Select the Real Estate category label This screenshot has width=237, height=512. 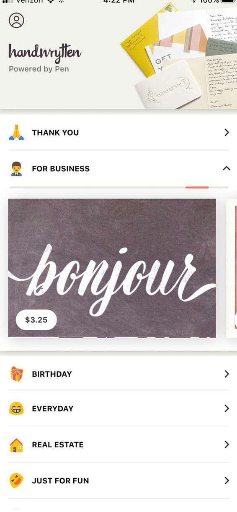58,445
